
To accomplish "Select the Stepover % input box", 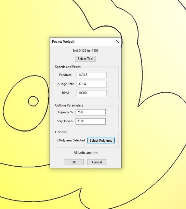I will coord(91,112).
